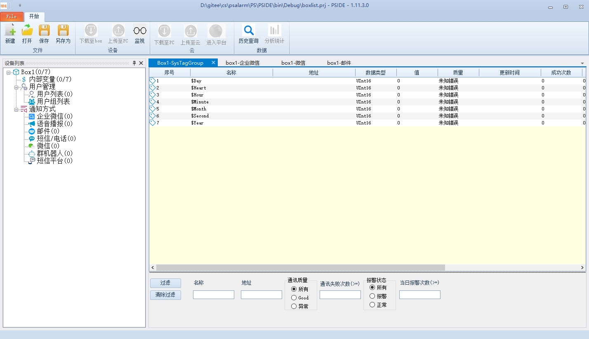Open 分析统计 statistics chart icon
The image size is (589, 339).
[x=274, y=30]
